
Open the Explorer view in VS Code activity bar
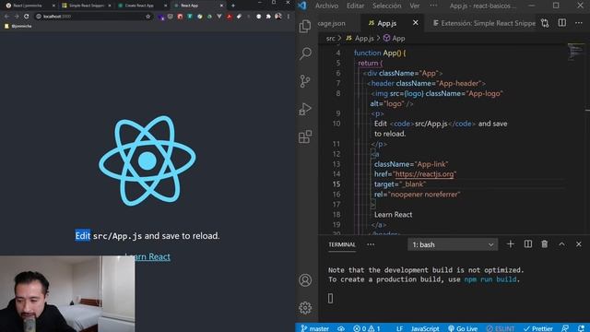tap(305, 26)
